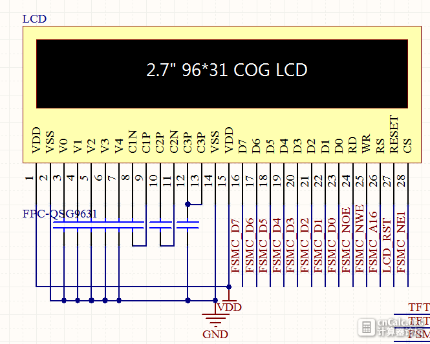Select the LCD_RST net label
This screenshot has height=344, width=430.
click(387, 246)
